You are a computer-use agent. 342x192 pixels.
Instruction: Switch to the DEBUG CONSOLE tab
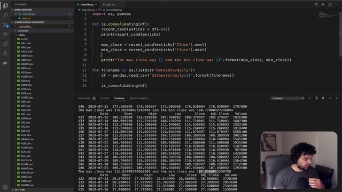138,98
